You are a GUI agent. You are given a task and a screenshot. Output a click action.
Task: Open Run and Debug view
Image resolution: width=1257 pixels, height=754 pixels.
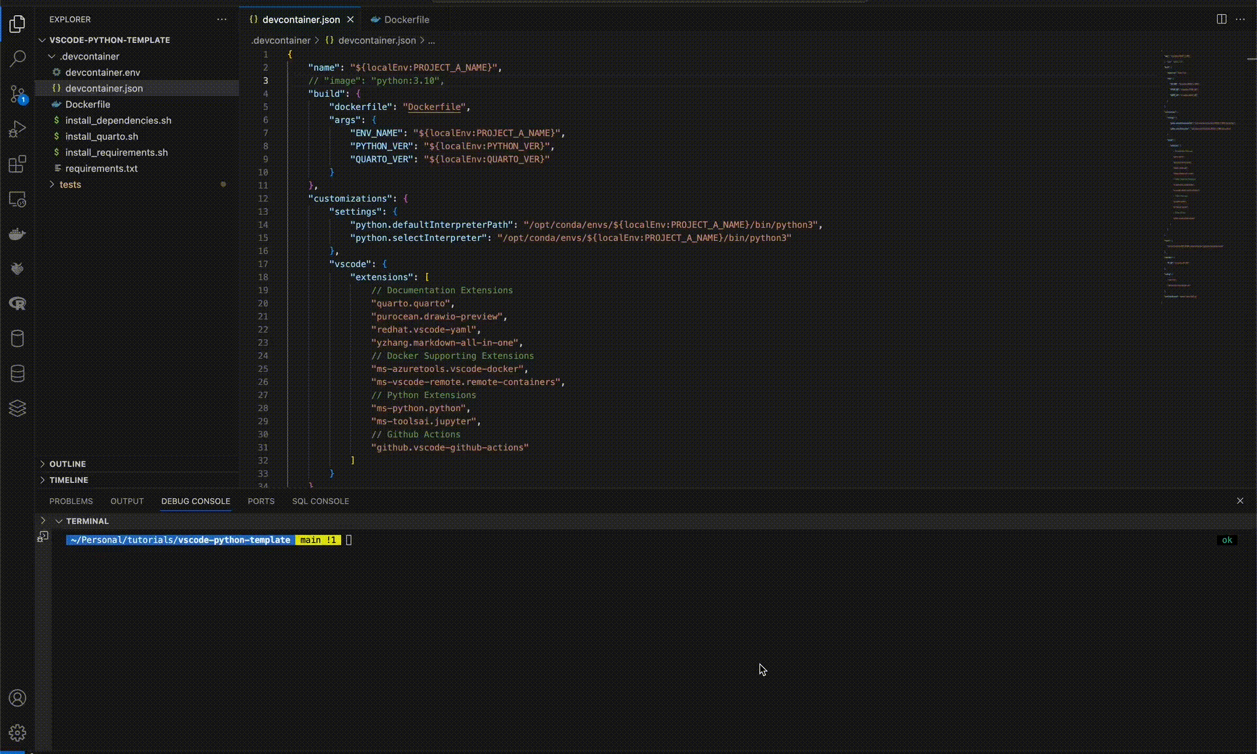click(18, 129)
